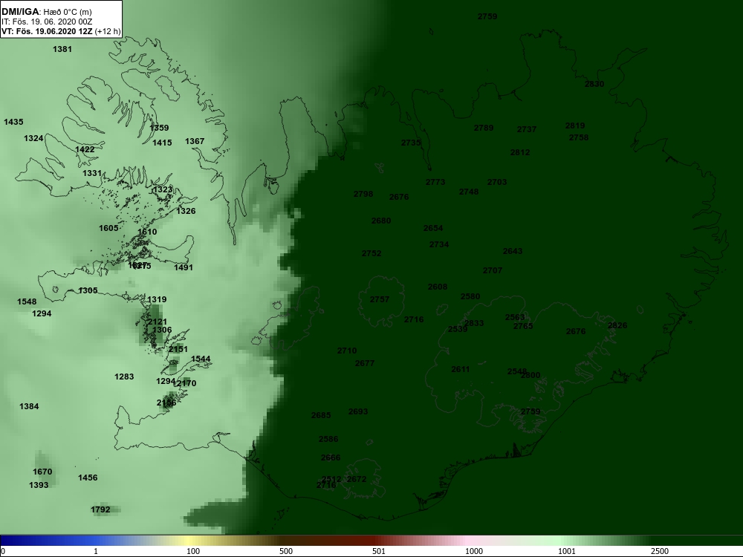Click the 'DMI/IGA: Hæð 0°C (m)' title line
743x557 pixels.
(x=47, y=12)
